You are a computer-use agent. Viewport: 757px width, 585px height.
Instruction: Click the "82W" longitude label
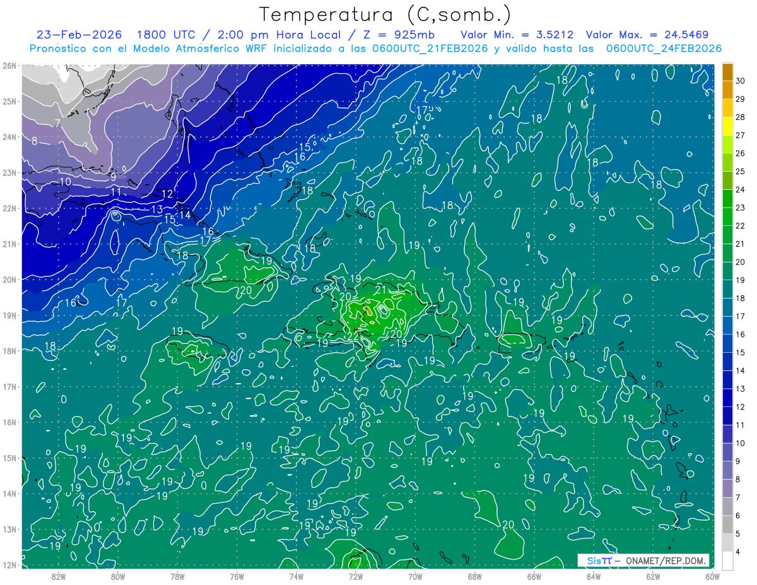(59, 576)
